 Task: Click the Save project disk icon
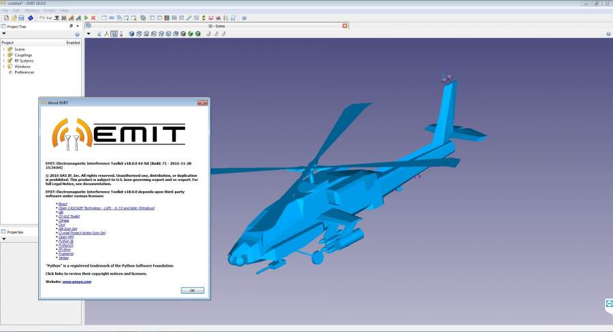tap(21, 18)
